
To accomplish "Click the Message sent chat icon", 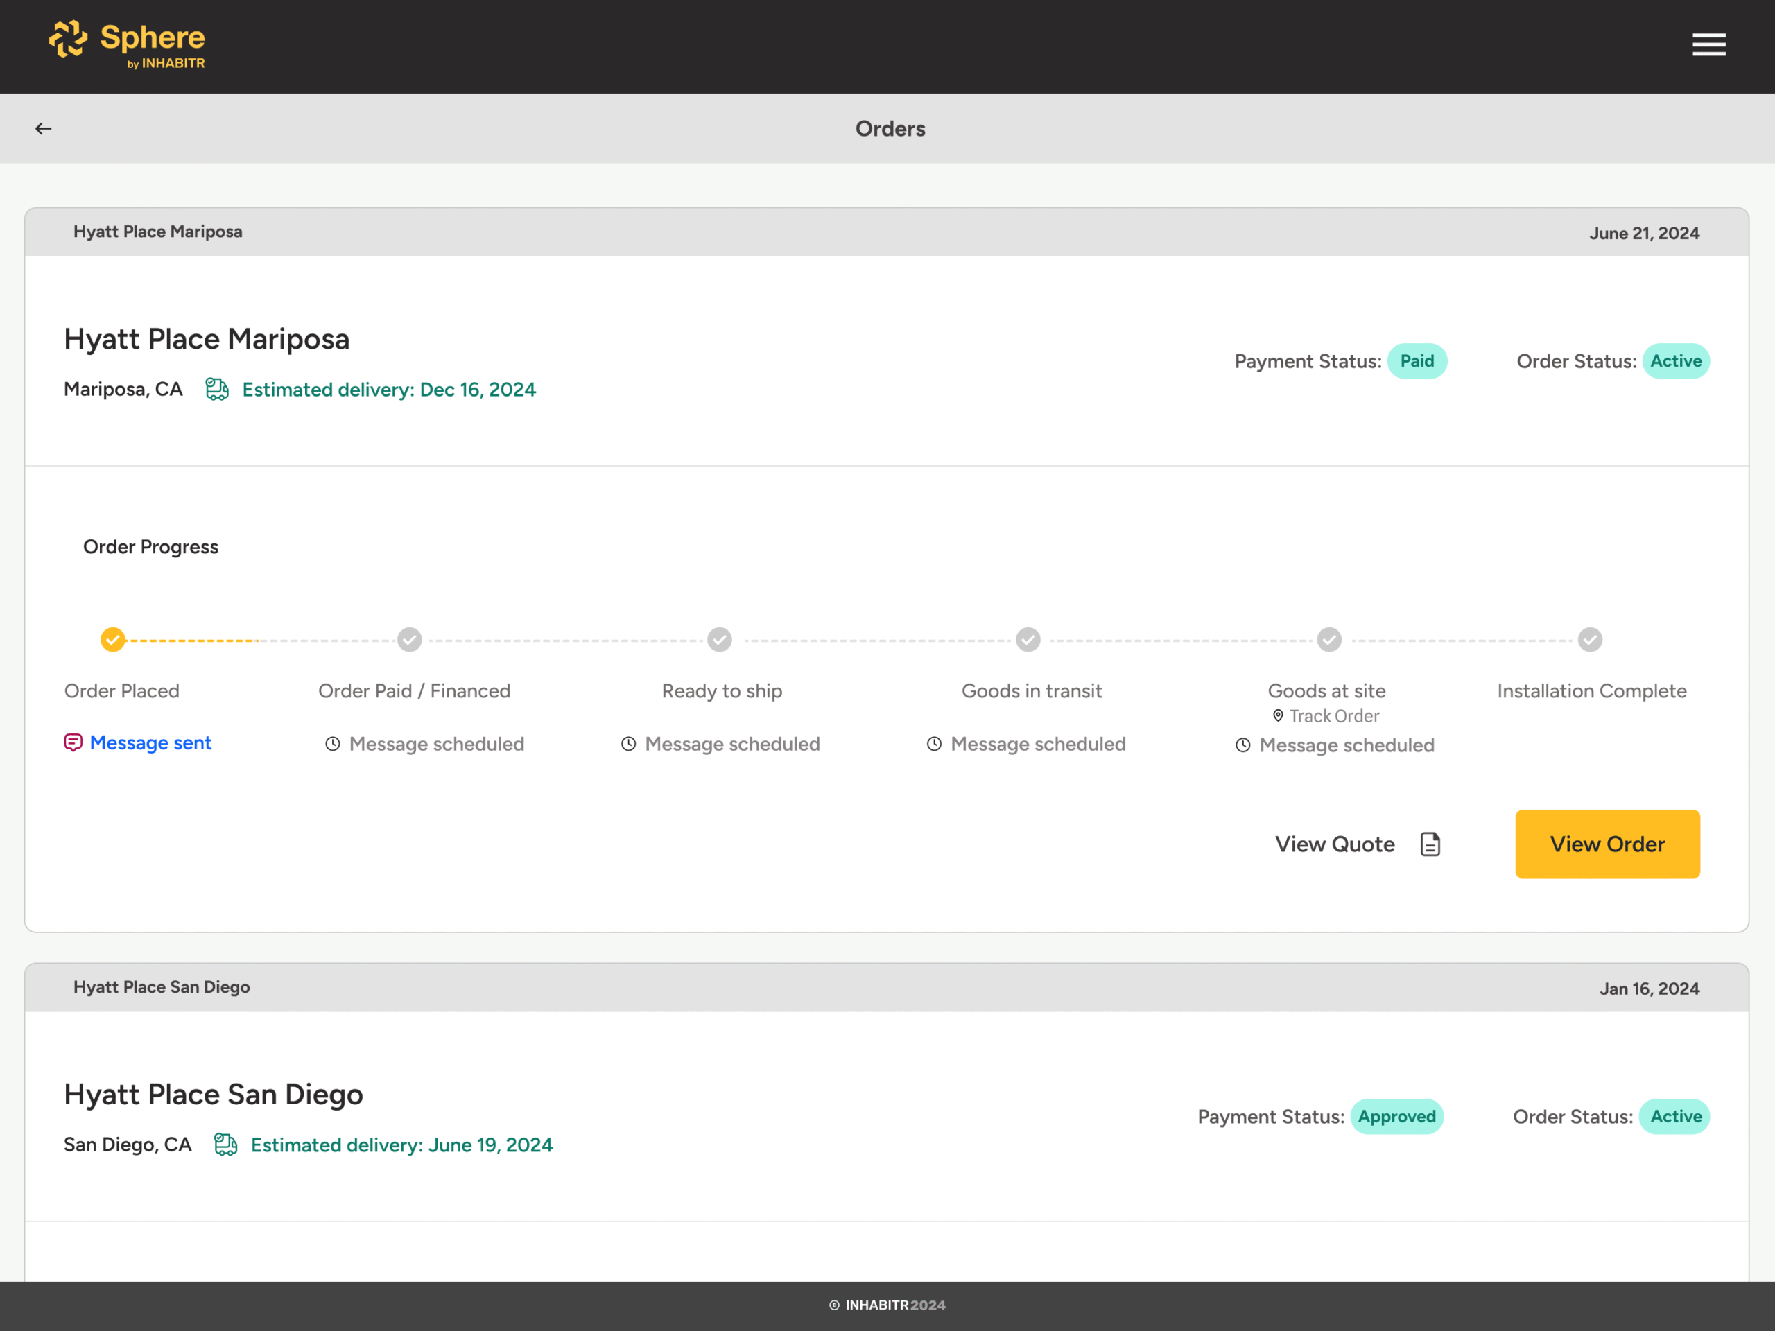I will coord(73,743).
